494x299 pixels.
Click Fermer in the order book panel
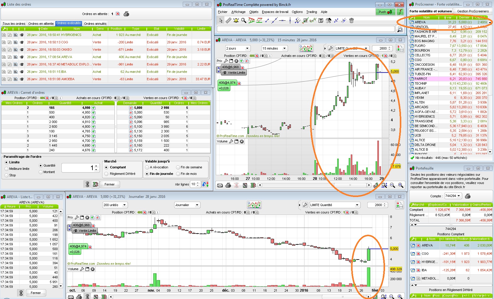click(x=110, y=184)
